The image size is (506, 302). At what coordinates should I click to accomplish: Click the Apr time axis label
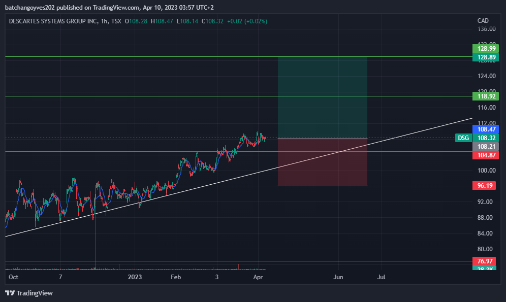pyautogui.click(x=258, y=277)
